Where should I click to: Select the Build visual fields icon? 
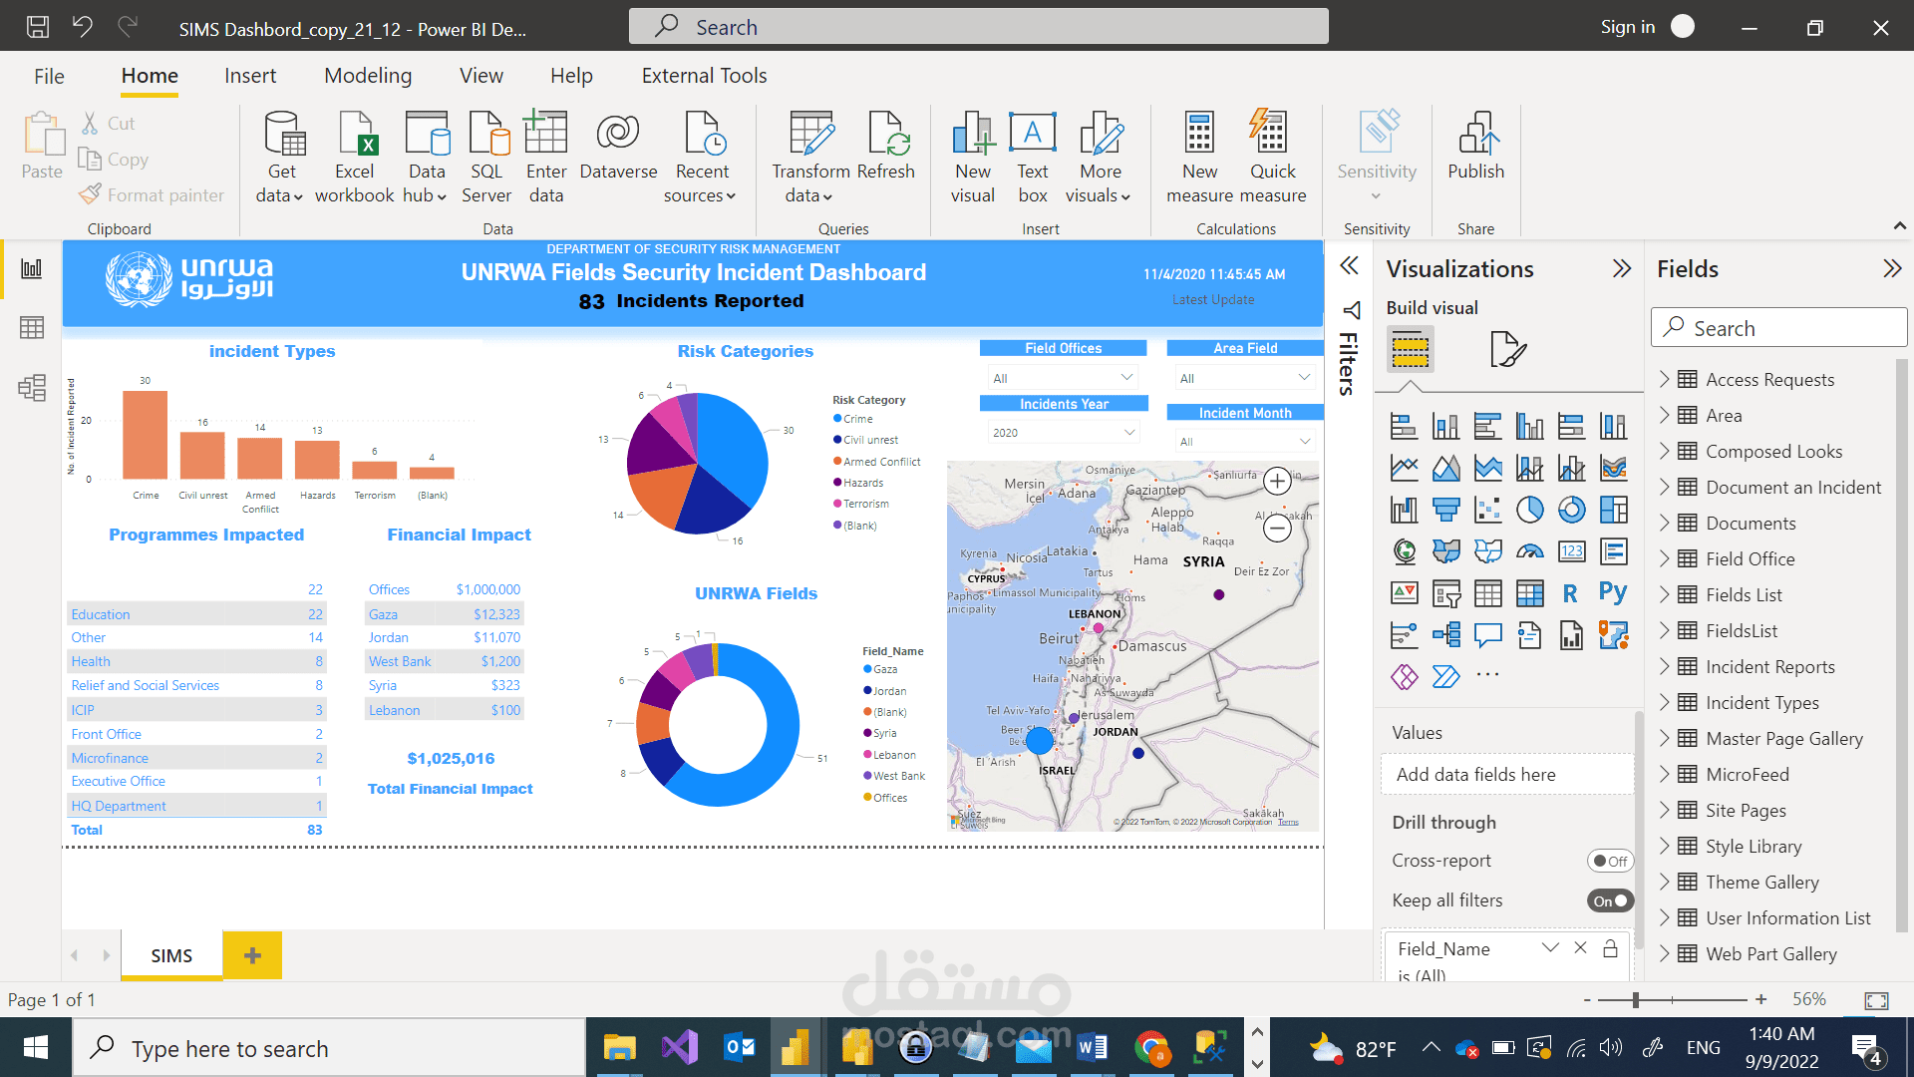1410,349
